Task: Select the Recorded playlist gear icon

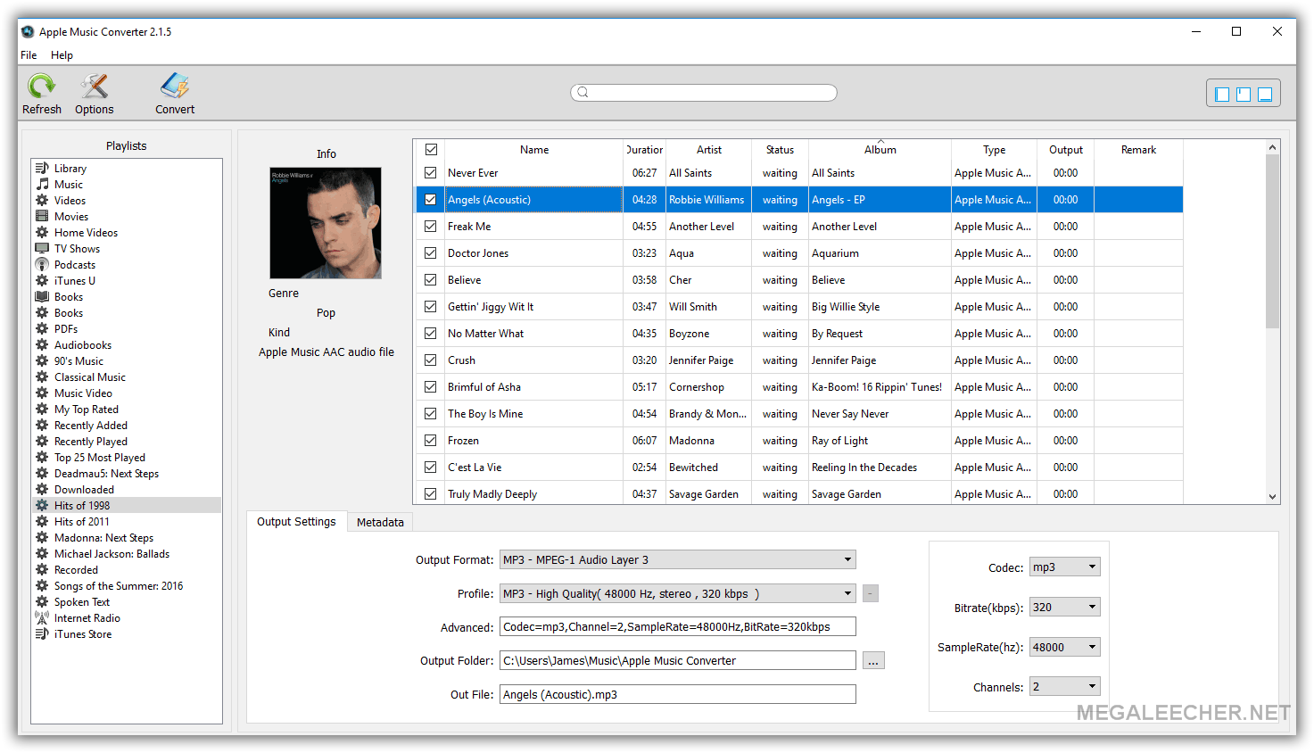Action: [42, 570]
